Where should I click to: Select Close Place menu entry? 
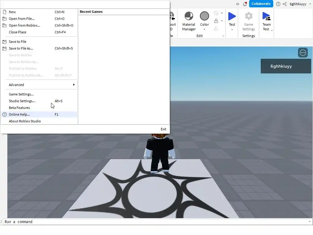point(39,32)
